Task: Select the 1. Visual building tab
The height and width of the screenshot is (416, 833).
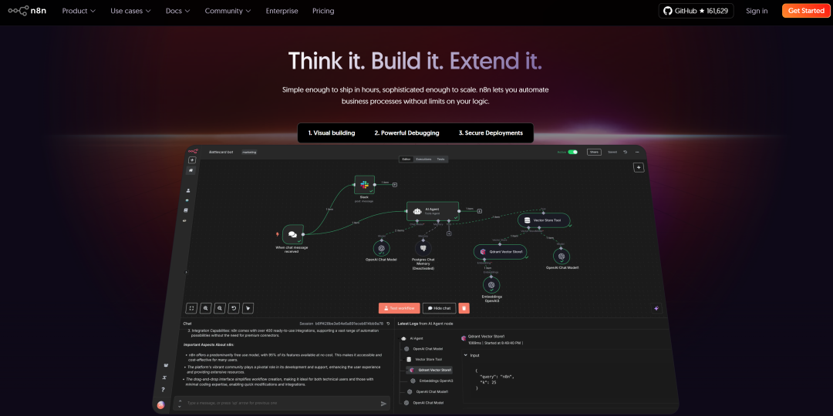Action: coord(332,133)
